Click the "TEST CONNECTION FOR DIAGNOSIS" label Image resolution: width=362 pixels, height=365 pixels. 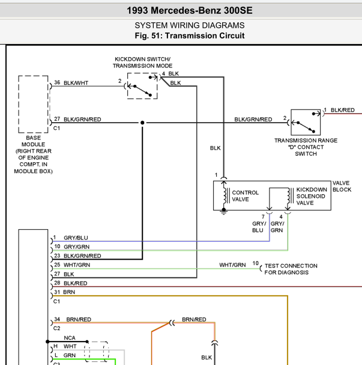291,269
